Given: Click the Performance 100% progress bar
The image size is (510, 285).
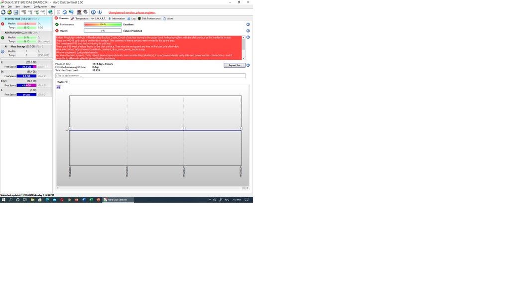Looking at the screenshot, I should (x=103, y=24).
